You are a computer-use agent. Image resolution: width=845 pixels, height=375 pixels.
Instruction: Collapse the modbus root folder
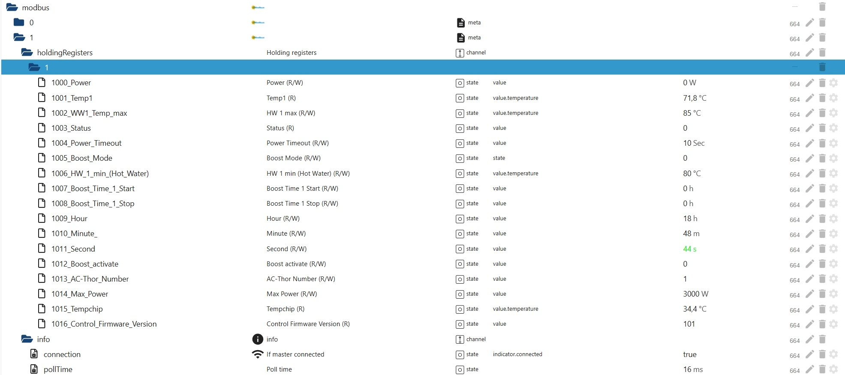tap(12, 7)
